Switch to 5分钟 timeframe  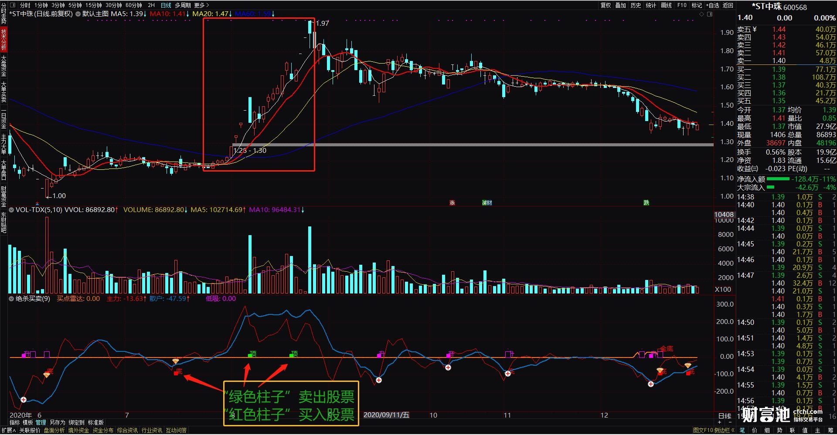pos(75,5)
